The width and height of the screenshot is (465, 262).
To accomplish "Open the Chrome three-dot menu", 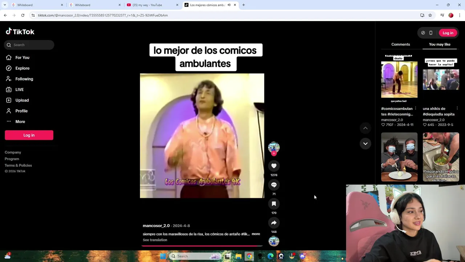I will pos(460,15).
